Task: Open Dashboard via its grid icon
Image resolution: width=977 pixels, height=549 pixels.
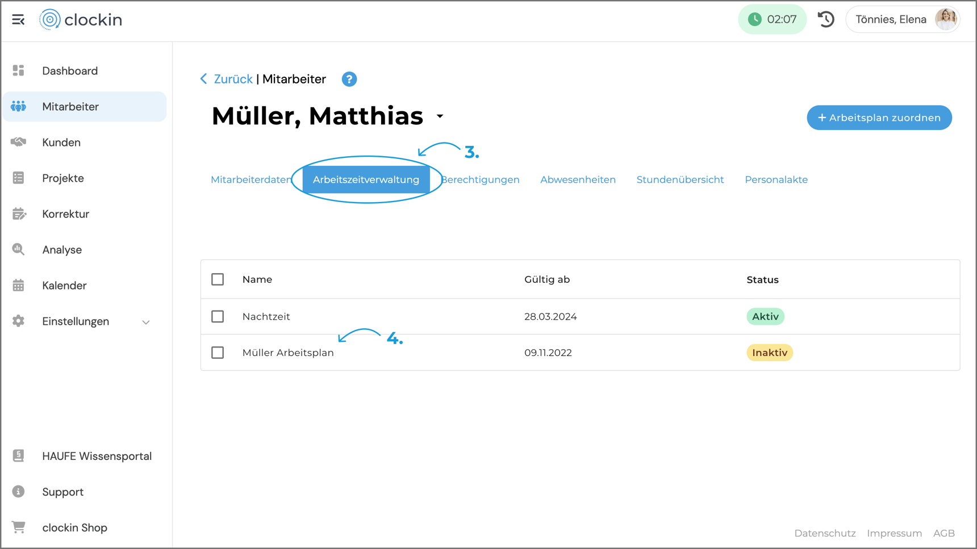Action: click(19, 70)
